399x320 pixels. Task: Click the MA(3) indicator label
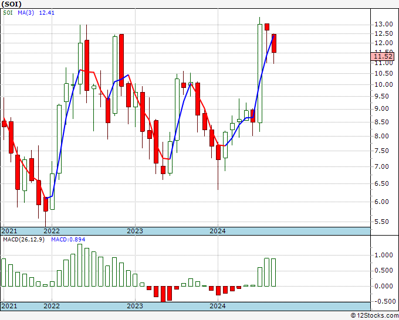click(x=26, y=13)
